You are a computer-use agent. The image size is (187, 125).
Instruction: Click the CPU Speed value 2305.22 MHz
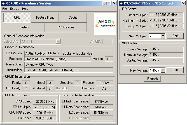coord(45,102)
